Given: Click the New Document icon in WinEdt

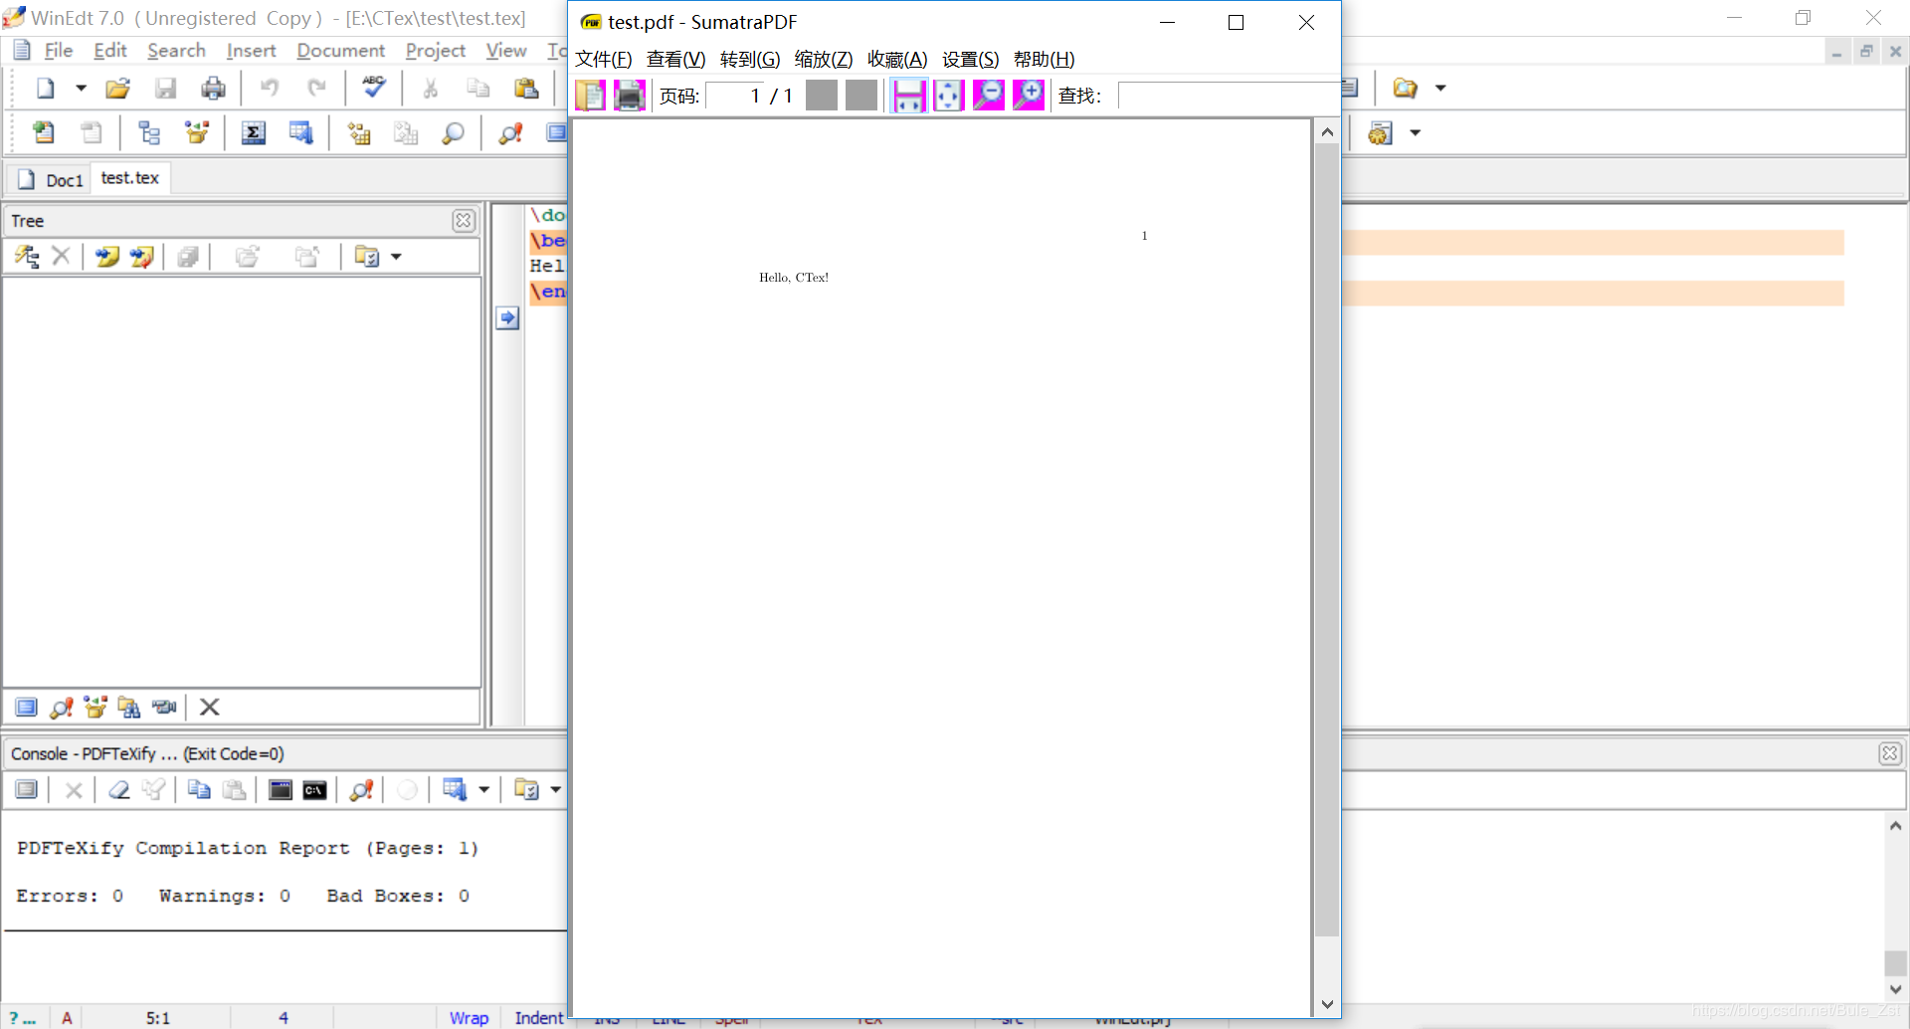Looking at the screenshot, I should click(46, 89).
